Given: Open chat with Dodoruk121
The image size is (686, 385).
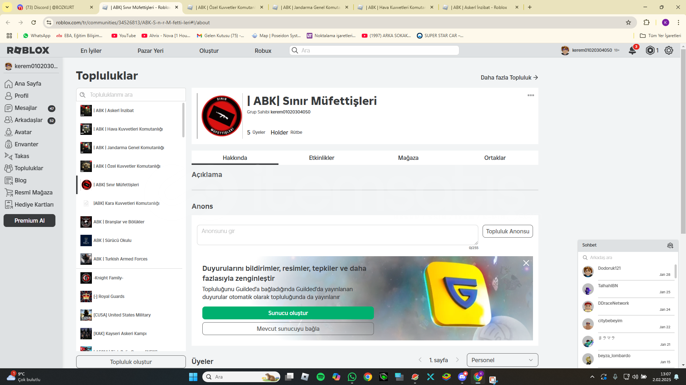Looking at the screenshot, I should 628,272.
